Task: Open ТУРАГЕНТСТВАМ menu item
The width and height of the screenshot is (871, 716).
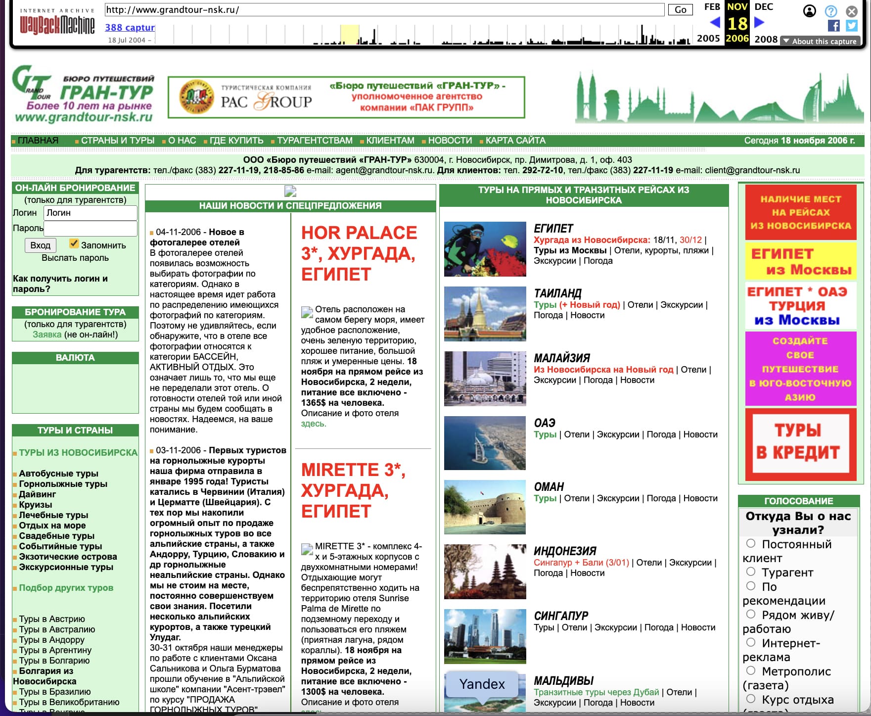Action: click(x=315, y=141)
